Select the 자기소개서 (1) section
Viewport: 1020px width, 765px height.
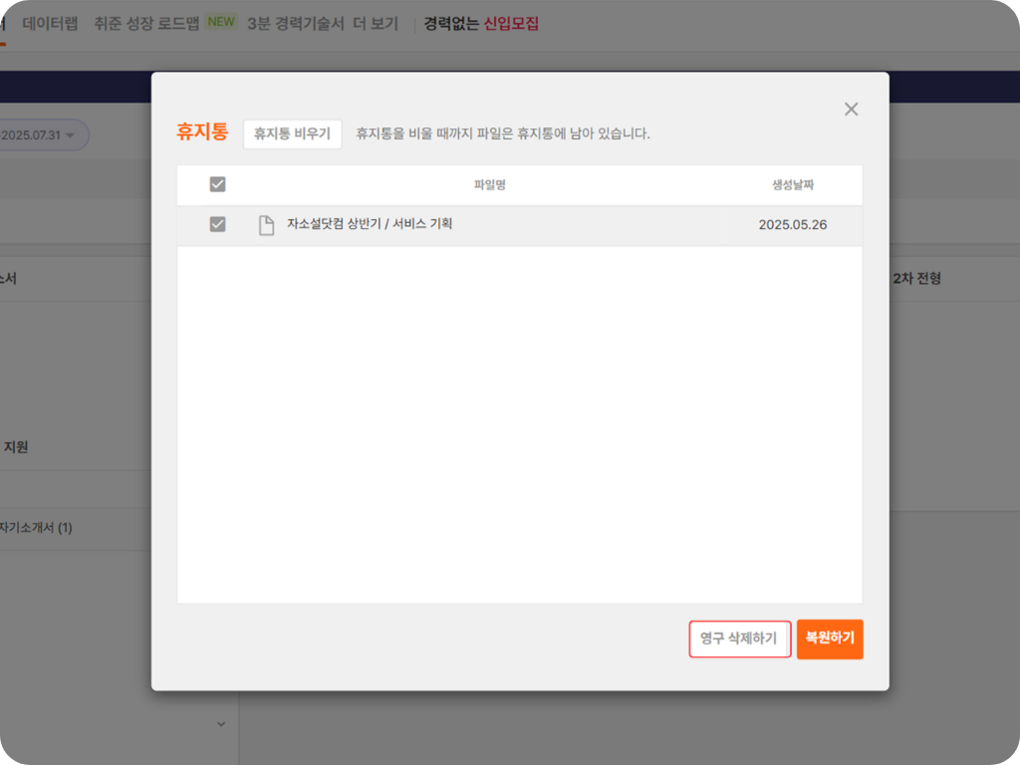(x=37, y=529)
